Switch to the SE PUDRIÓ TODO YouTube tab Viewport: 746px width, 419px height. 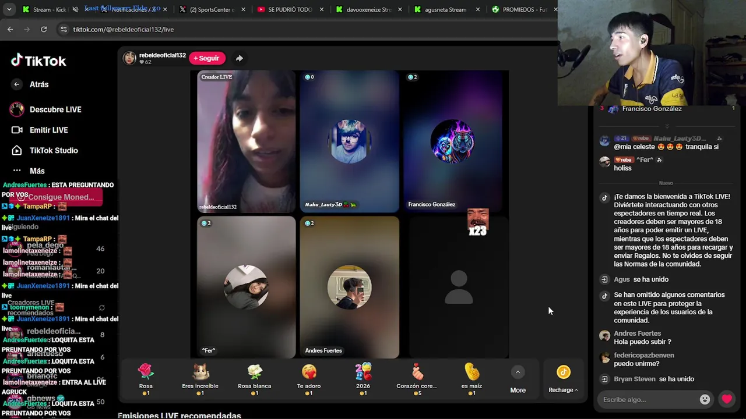point(290,9)
